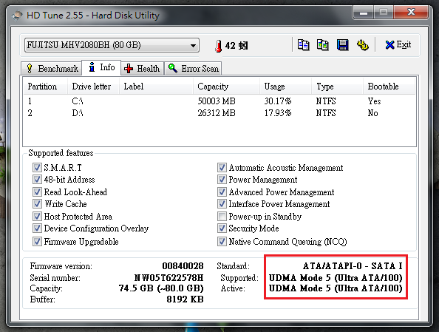Click the buffer value 8192 KB
The height and width of the screenshot is (332, 439).
click(x=185, y=299)
